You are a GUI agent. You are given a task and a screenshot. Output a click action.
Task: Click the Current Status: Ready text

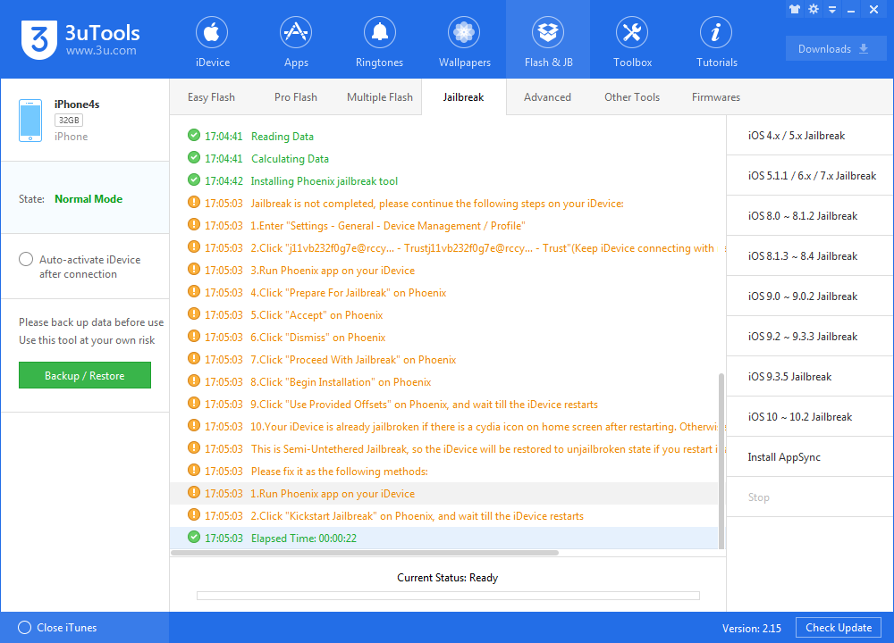click(x=448, y=578)
